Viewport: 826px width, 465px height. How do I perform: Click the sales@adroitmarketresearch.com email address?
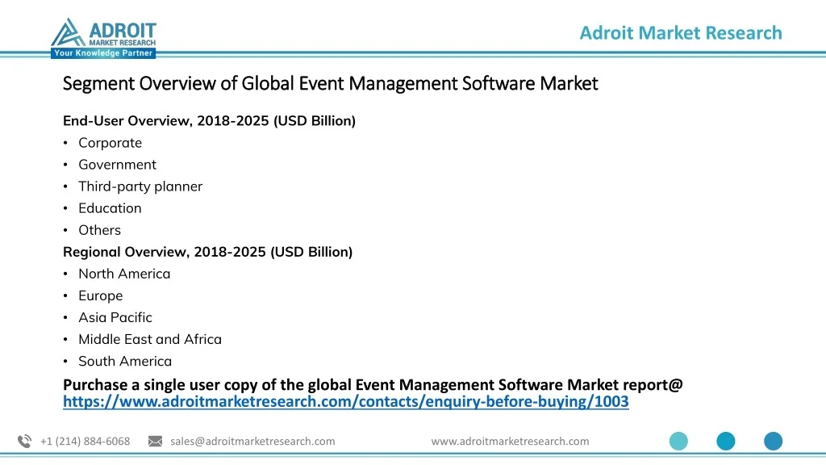[x=252, y=442]
